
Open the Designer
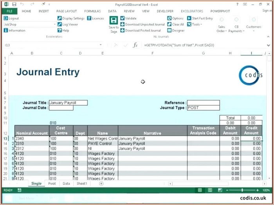click(x=176, y=30)
